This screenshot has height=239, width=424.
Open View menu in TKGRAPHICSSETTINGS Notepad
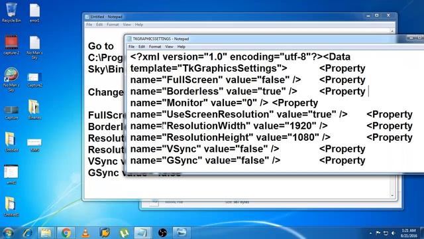169,46
